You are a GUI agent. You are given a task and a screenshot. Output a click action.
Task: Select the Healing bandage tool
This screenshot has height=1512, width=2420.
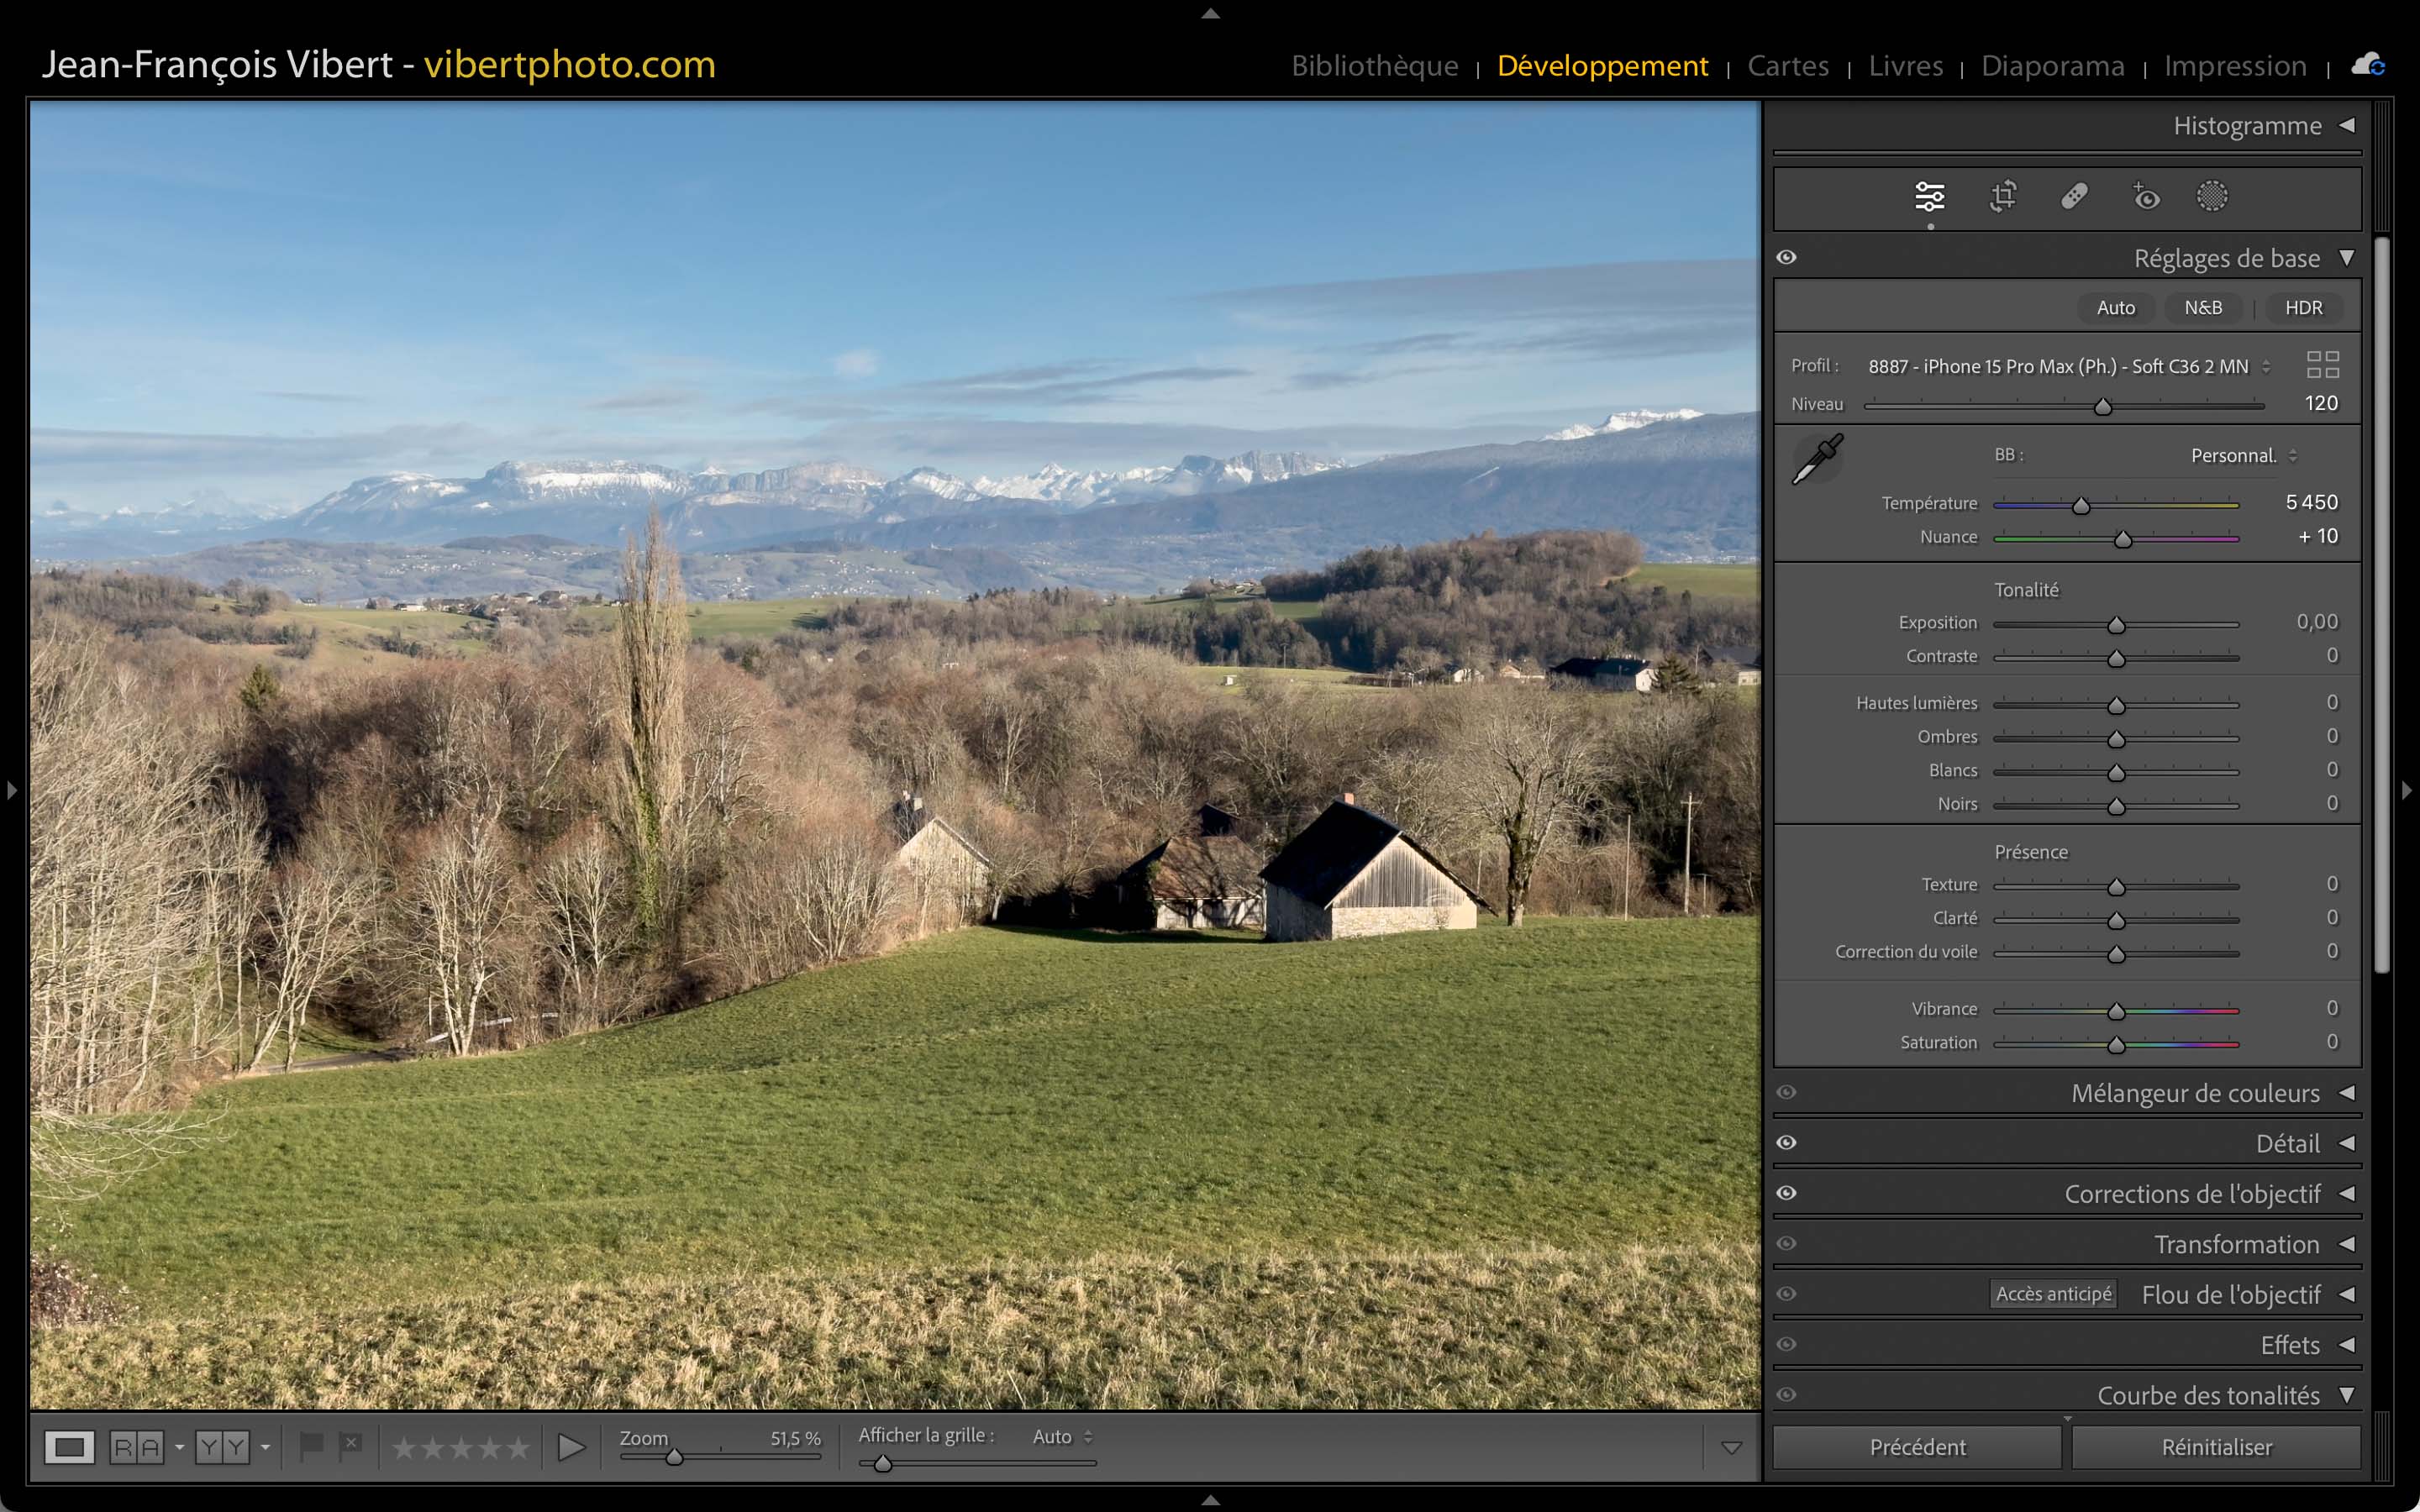tap(2074, 196)
